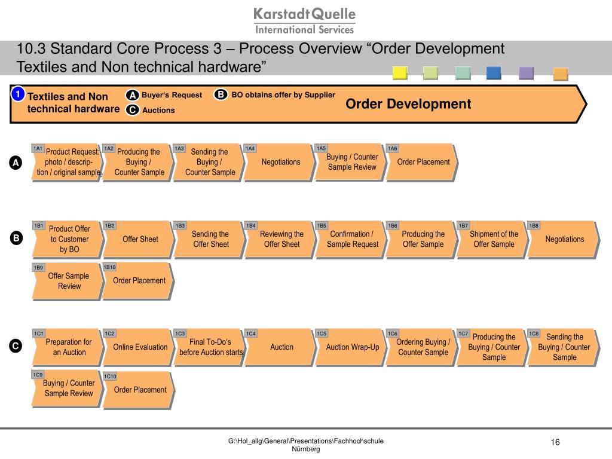Click the blue square in the header

pyautogui.click(x=494, y=73)
